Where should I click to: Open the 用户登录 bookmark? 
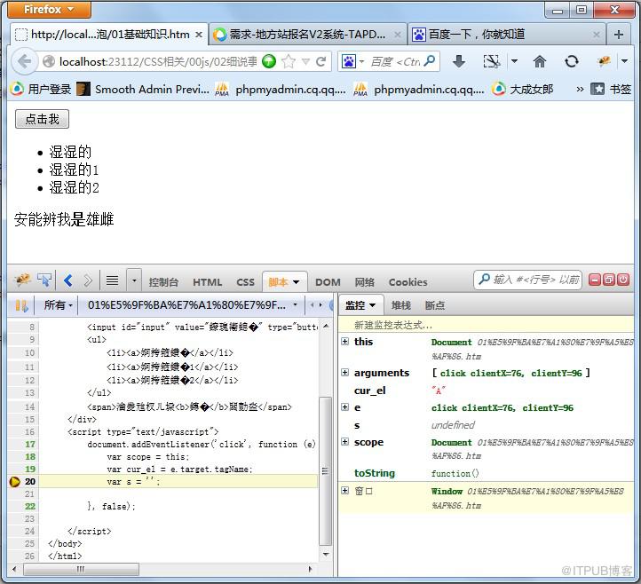41,89
